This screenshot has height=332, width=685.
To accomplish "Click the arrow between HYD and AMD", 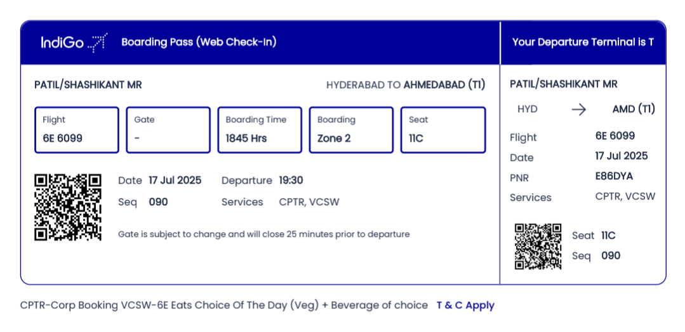I will coord(578,109).
